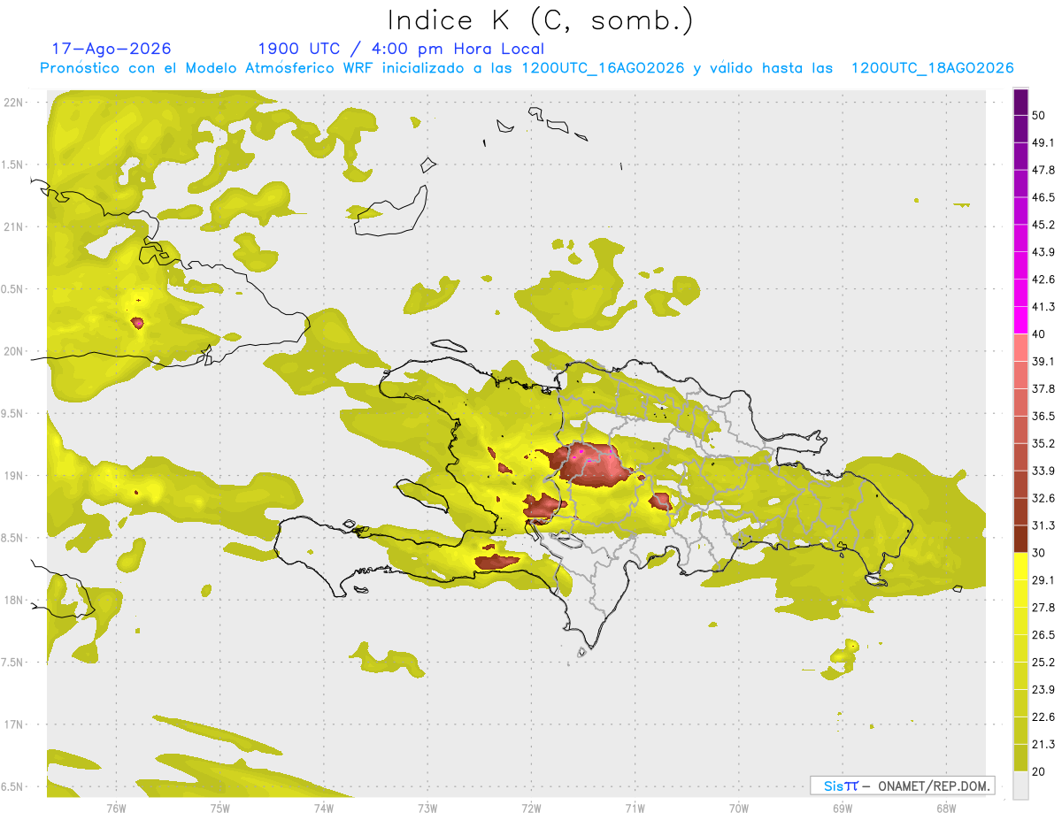Click the longitude label "69W"

(x=842, y=808)
